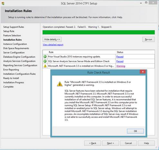
Task: Collapse details with Hide details button
Action: click(52, 39)
